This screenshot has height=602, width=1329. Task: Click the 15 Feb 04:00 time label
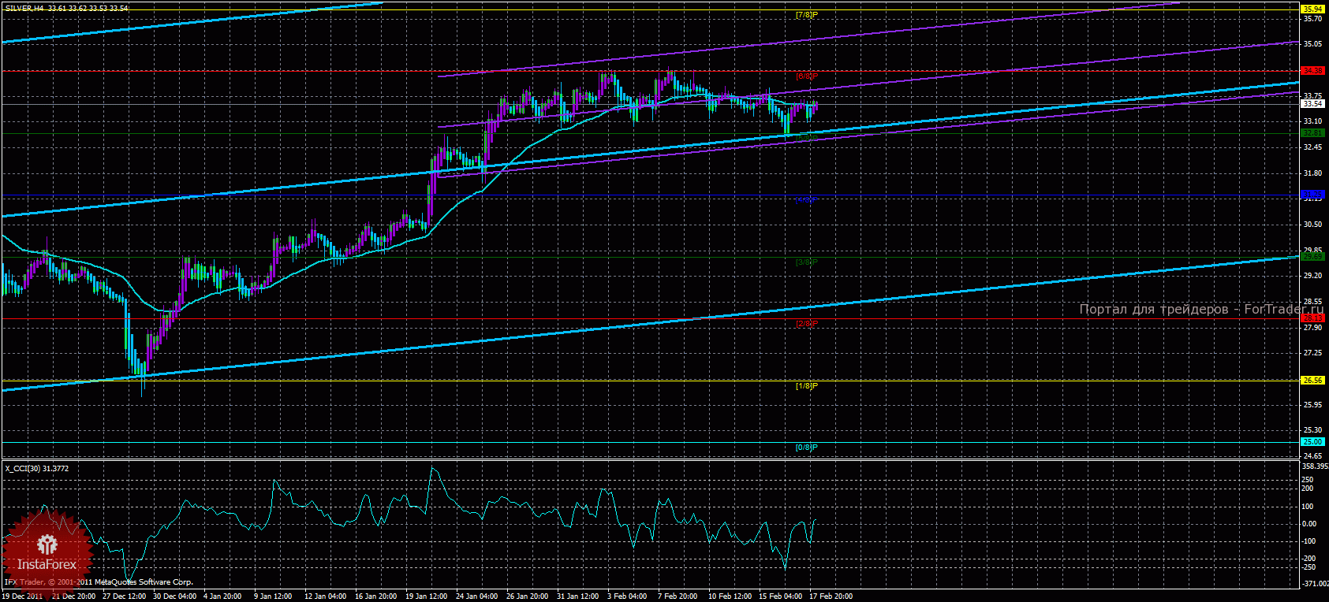tap(780, 596)
